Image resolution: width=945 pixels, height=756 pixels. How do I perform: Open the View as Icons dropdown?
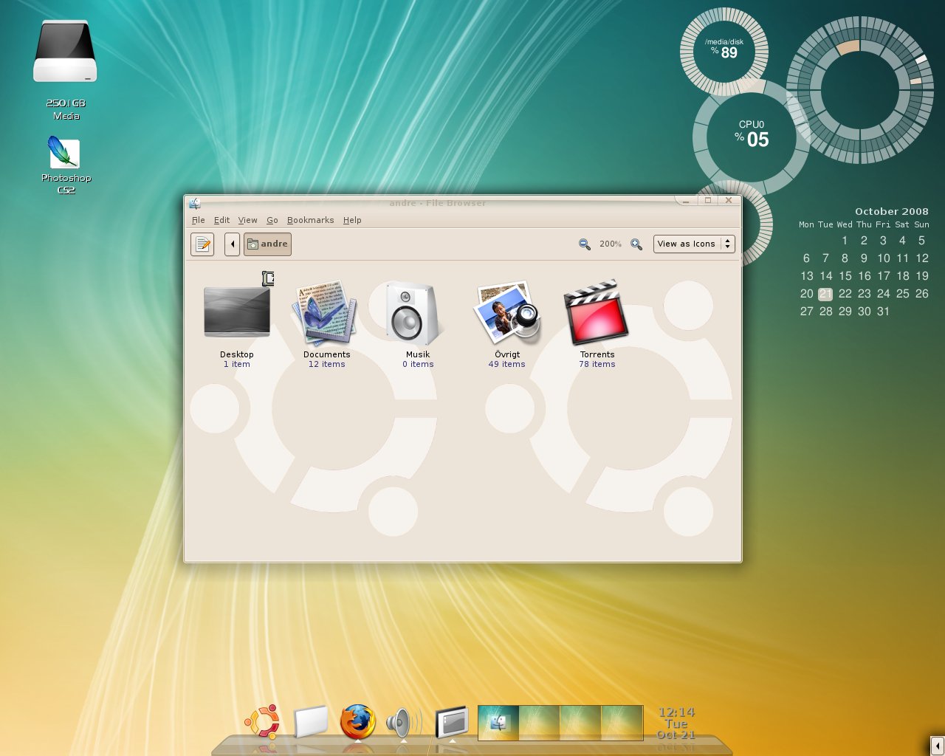[694, 244]
